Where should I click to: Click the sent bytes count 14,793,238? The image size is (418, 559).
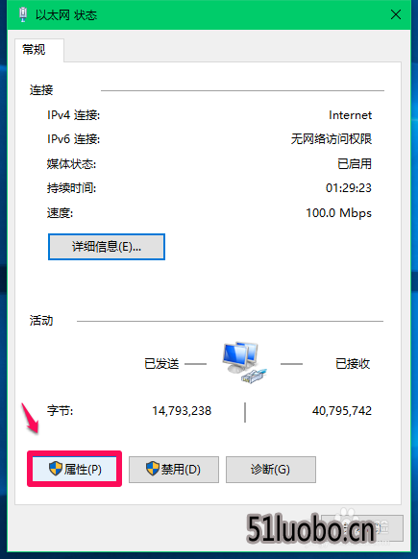pos(182,411)
